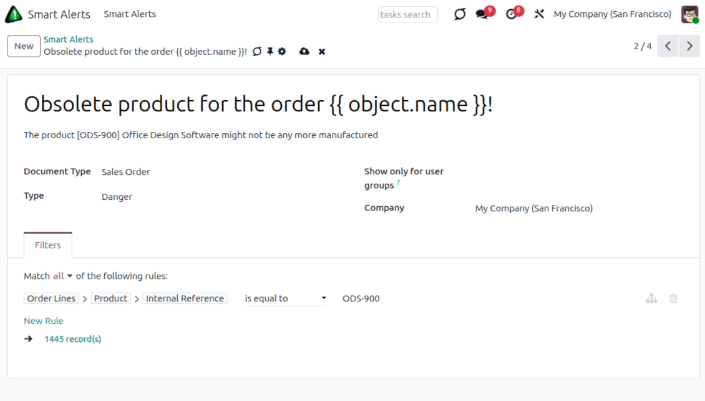
Task: Switch to the Filters tab
Action: coord(48,245)
